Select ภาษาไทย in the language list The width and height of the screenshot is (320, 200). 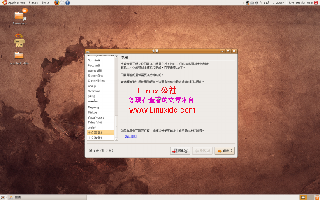pyautogui.click(x=100, y=102)
